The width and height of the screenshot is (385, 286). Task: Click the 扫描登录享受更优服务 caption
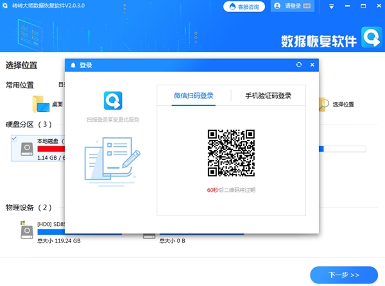(x=113, y=119)
